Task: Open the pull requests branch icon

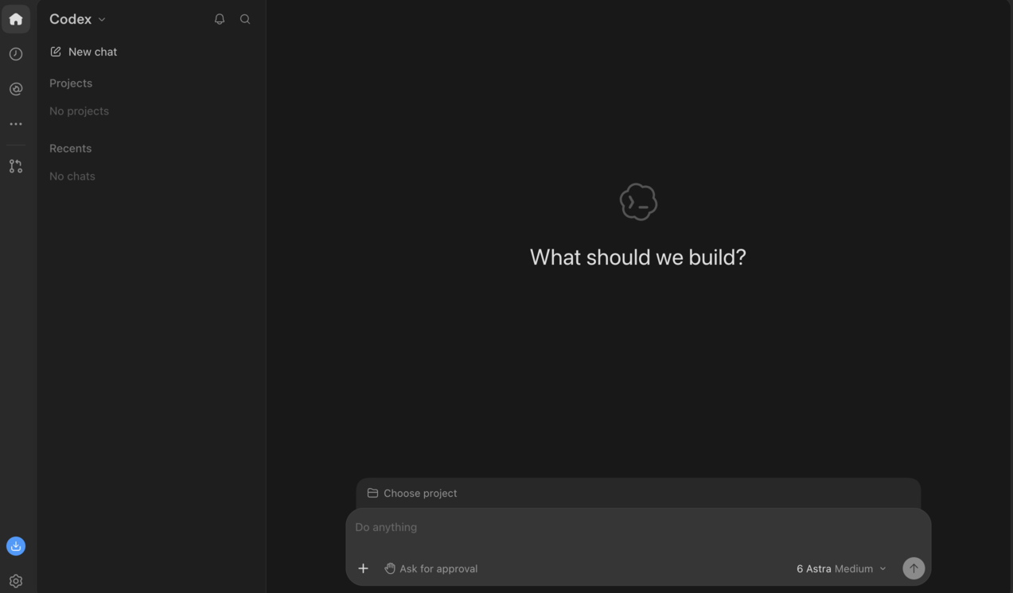Action: [x=16, y=166]
